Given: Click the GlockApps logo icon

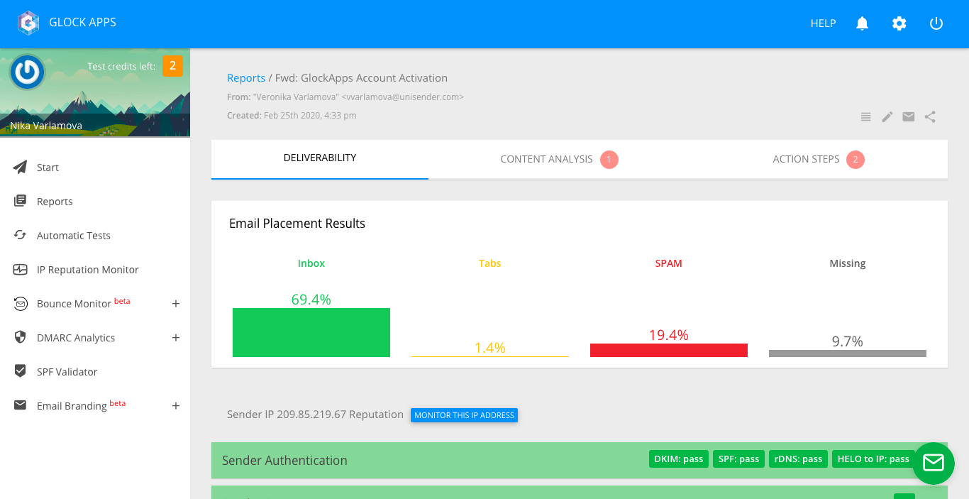Looking at the screenshot, I should click(x=28, y=23).
